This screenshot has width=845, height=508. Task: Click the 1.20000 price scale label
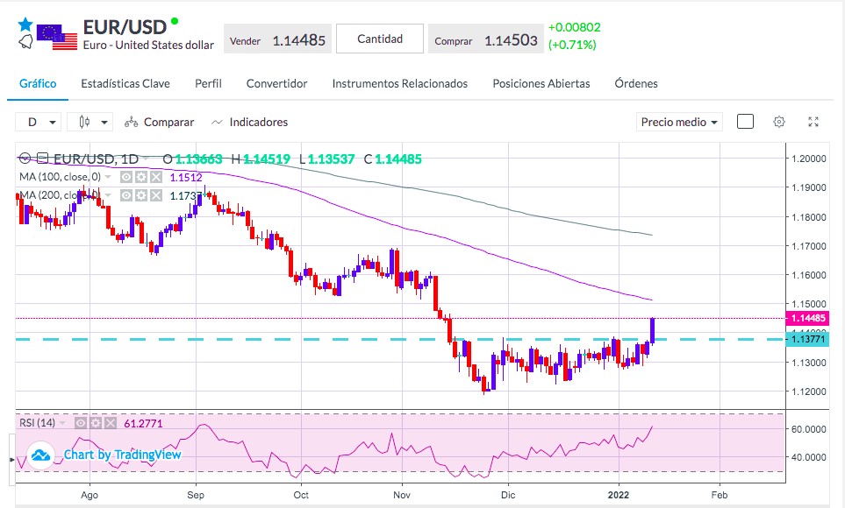[808, 159]
